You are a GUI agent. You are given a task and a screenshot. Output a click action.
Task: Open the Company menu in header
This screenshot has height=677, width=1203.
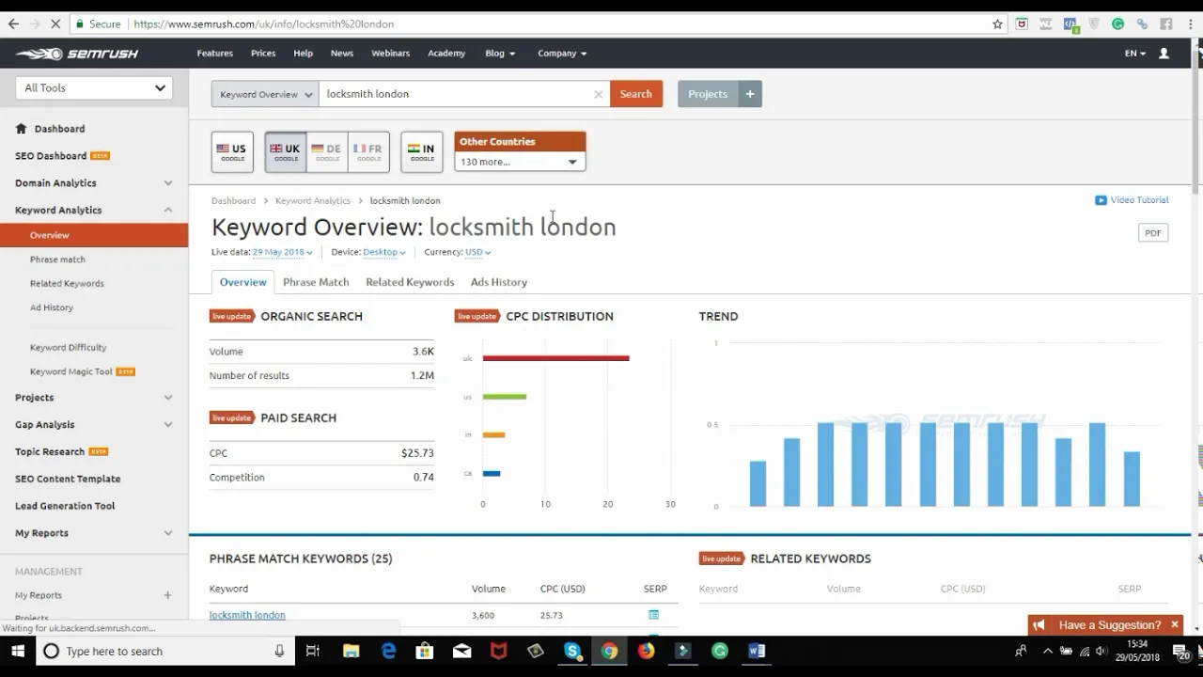(562, 54)
